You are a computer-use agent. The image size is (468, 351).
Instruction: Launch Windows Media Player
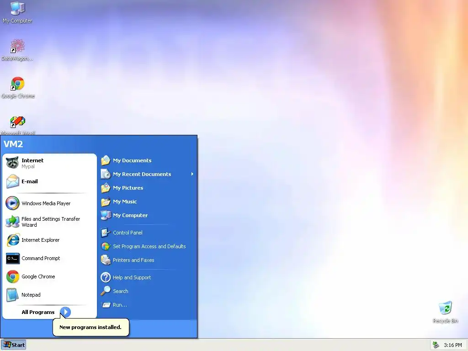(x=49, y=203)
